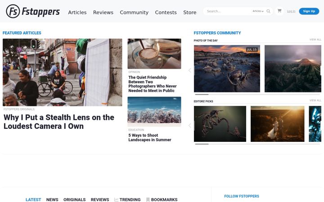This screenshot has width=324, height=202.
Task: Switch to the Trending tab
Action: 130,199
